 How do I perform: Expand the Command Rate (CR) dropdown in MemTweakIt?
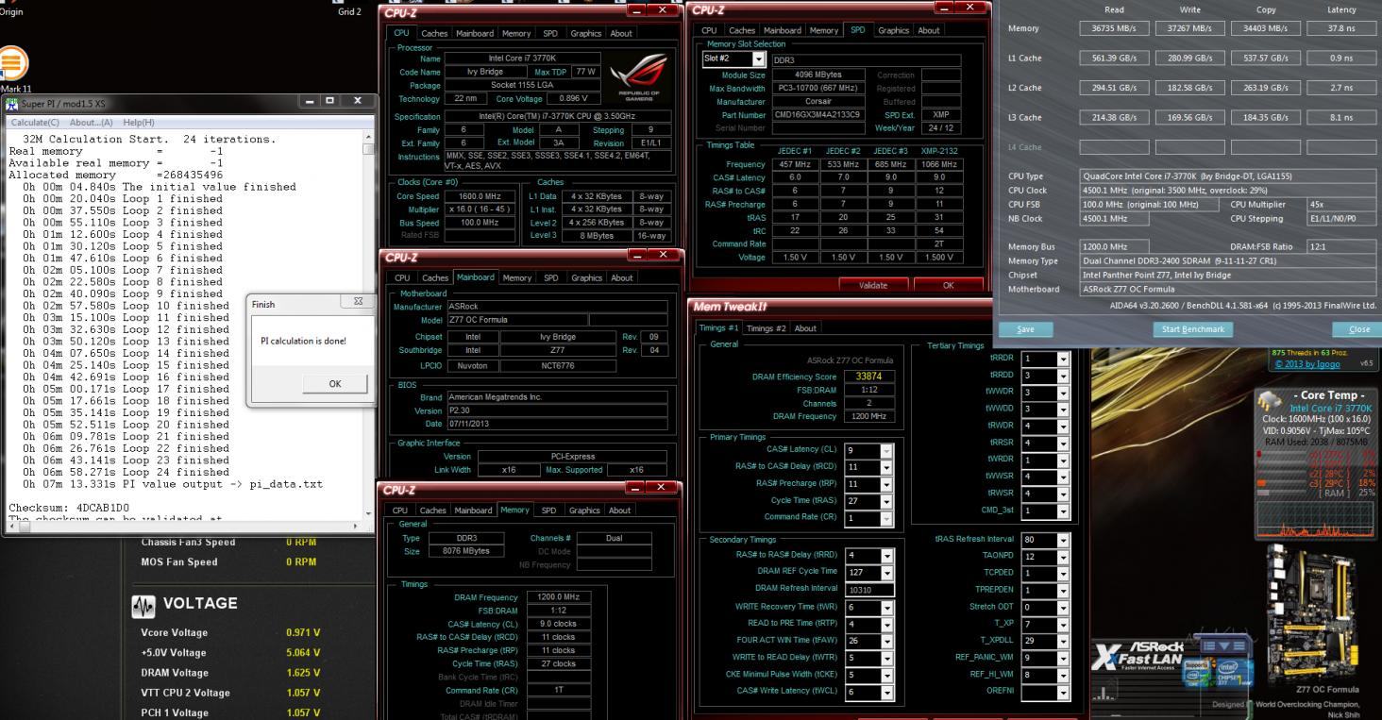click(885, 517)
